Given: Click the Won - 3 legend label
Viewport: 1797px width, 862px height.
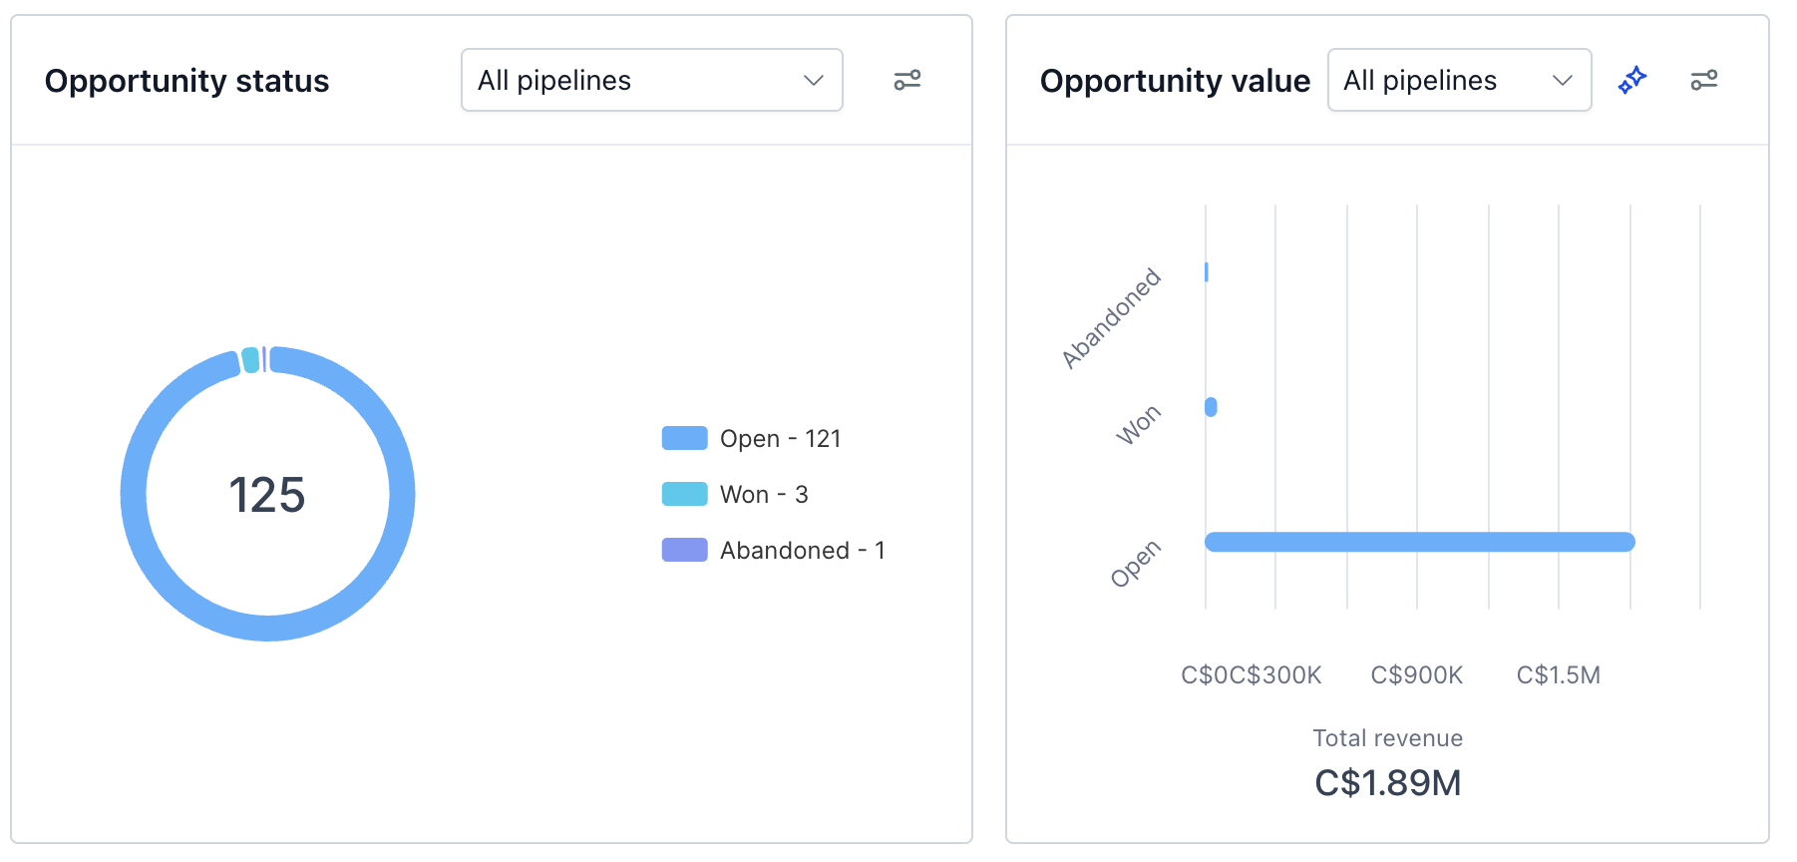Looking at the screenshot, I should click(x=764, y=495).
